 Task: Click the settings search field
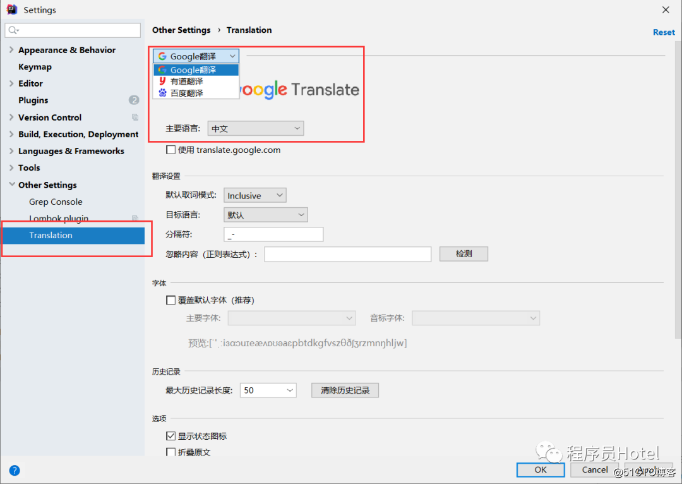(73, 30)
